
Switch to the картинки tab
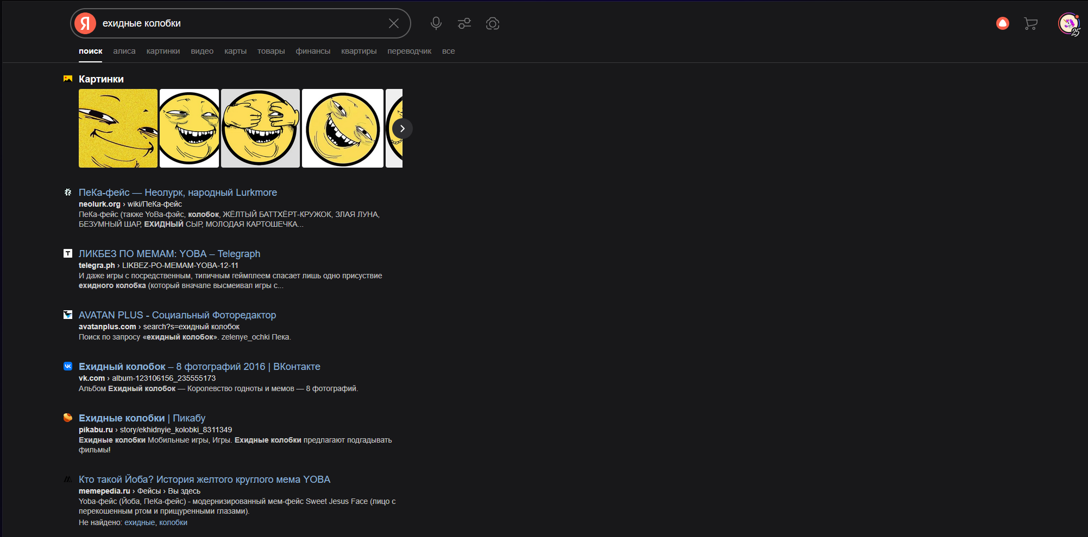pyautogui.click(x=163, y=51)
